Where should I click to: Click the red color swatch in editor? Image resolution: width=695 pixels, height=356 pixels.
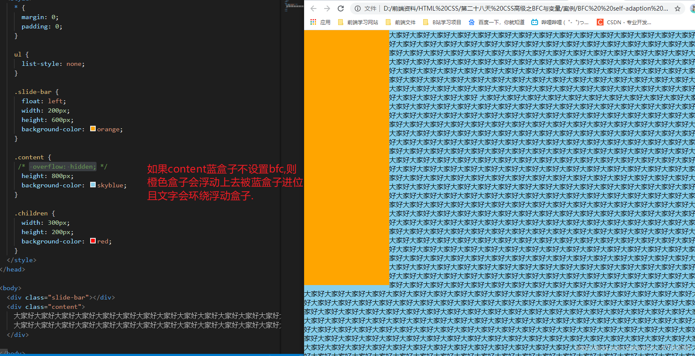click(93, 241)
